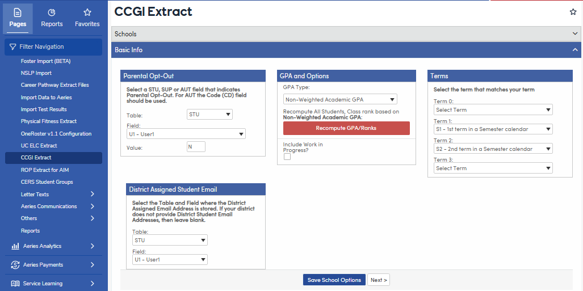Open Parental Opt-Out Table dropdown
Image resolution: width=583 pixels, height=291 pixels.
[x=209, y=115]
